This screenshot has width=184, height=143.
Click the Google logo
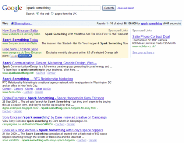[x=12, y=8]
